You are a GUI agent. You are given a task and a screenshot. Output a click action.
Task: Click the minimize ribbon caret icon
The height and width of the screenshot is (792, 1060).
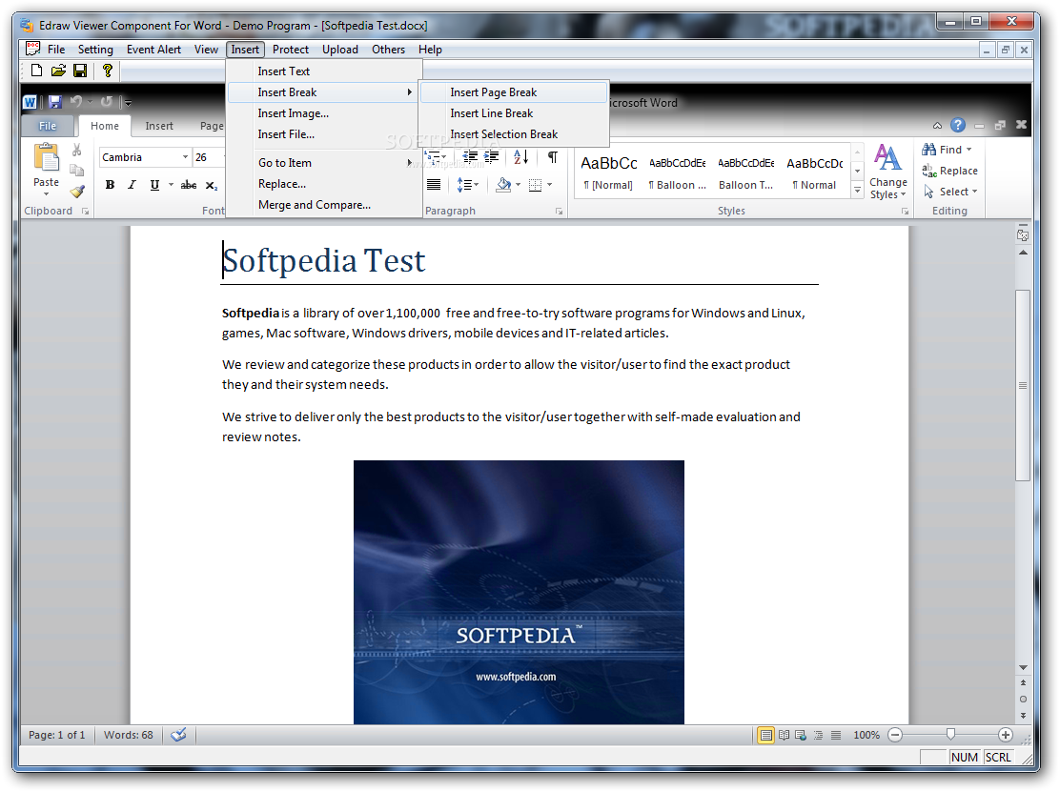937,125
